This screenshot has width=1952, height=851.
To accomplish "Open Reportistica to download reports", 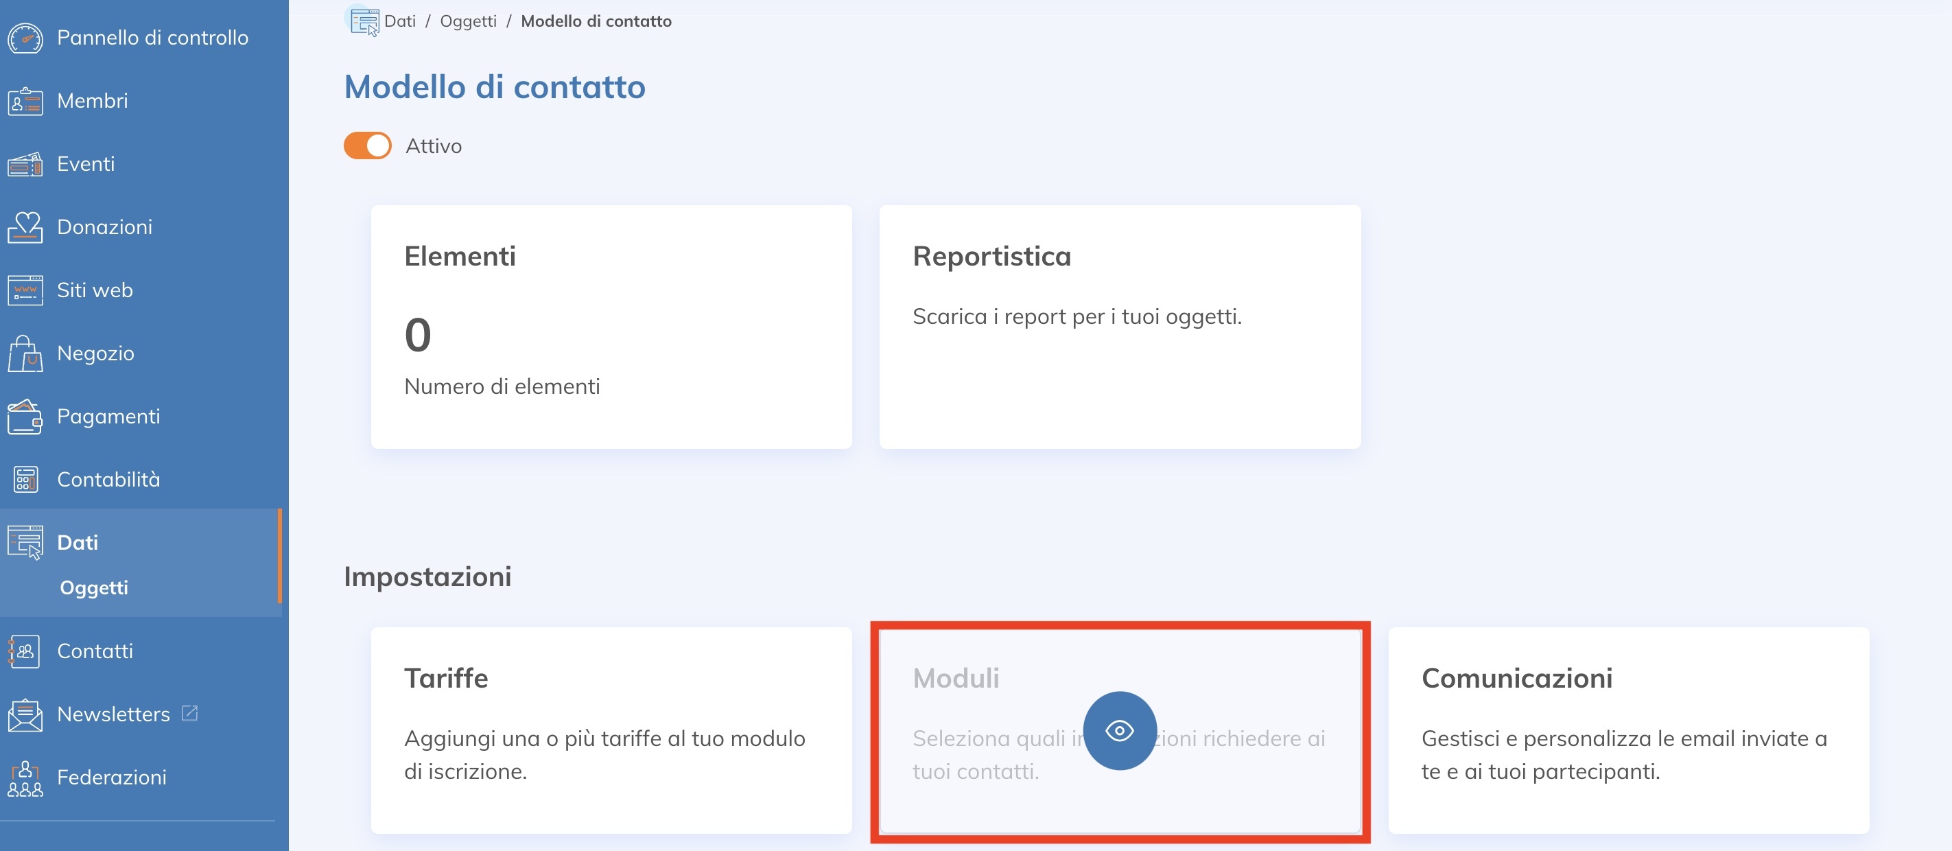I will coord(1119,326).
